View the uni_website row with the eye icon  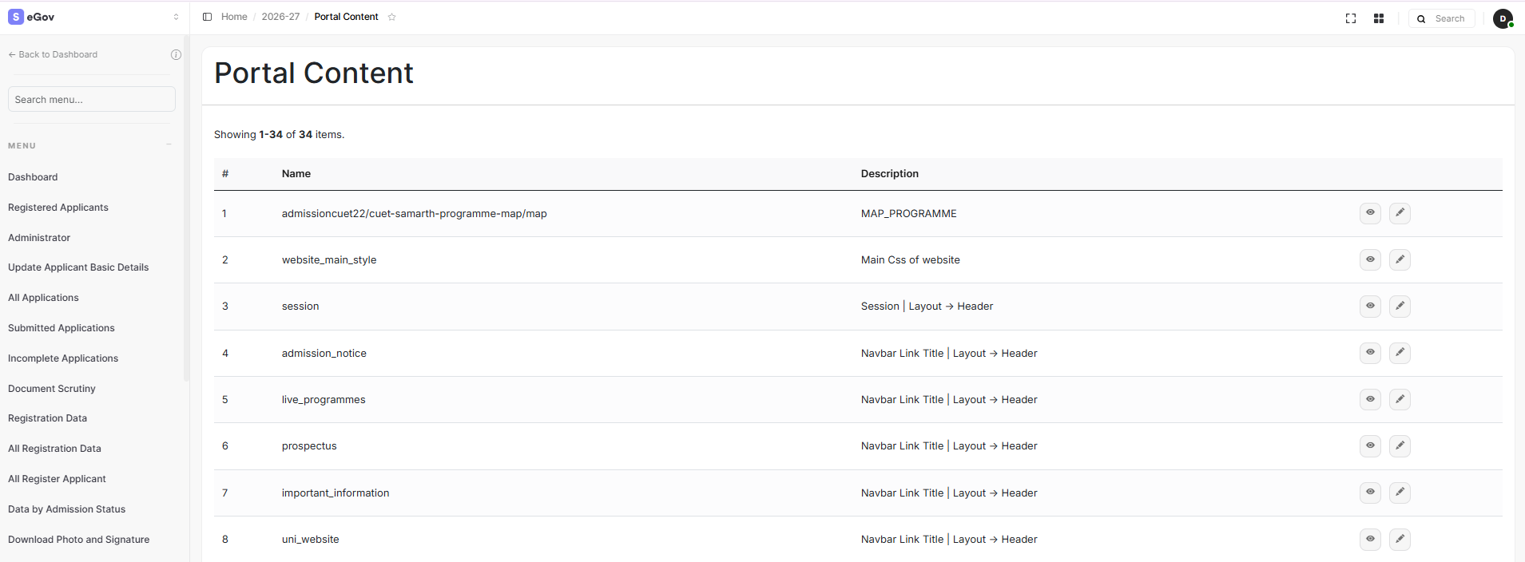1370,540
